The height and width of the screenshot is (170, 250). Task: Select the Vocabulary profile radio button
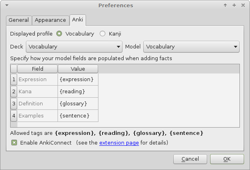(60, 34)
